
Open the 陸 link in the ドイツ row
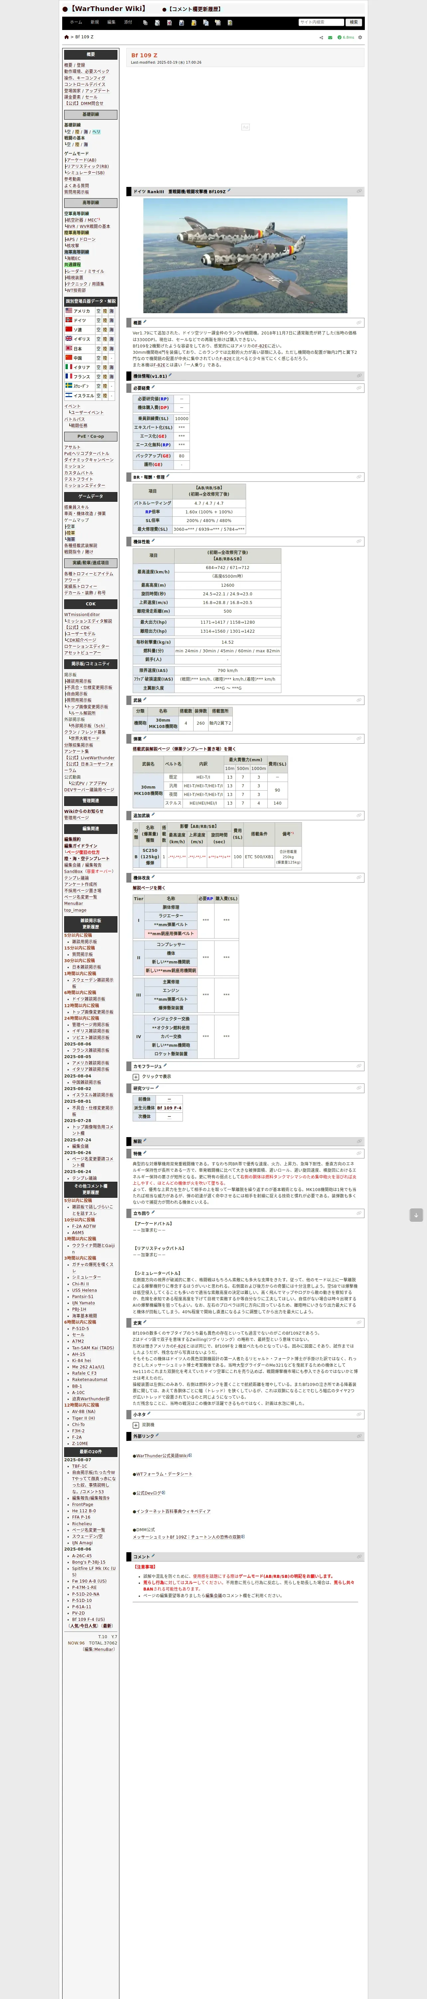[x=105, y=320]
